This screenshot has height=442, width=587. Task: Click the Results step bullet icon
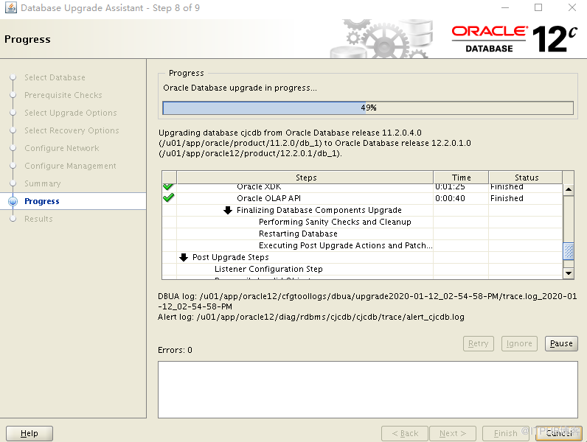pyautogui.click(x=13, y=219)
